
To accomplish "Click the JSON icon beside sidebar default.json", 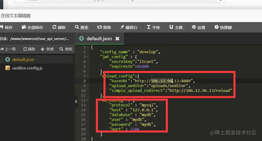I will point(8,60).
